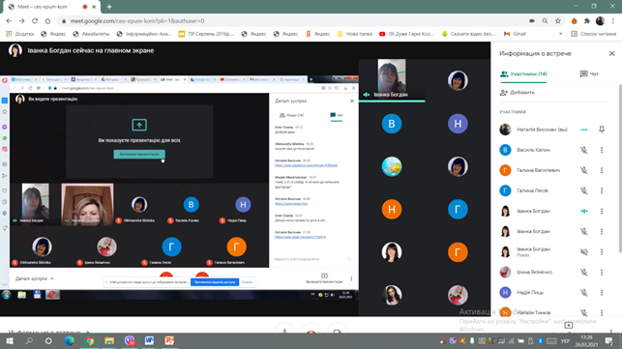Click Зупинити презентацію in shared screen
The image size is (622, 349).
pyautogui.click(x=139, y=154)
